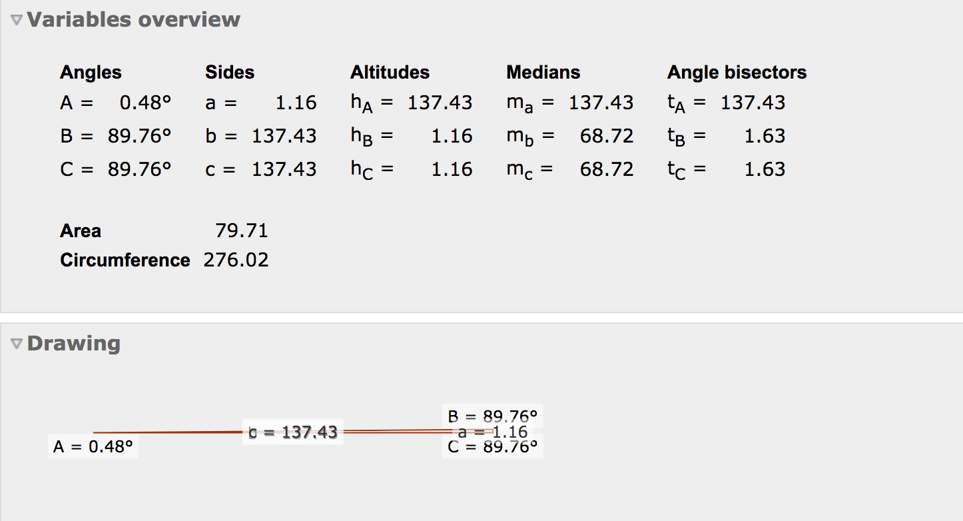
Task: Select the Angles column header
Action: tap(91, 72)
